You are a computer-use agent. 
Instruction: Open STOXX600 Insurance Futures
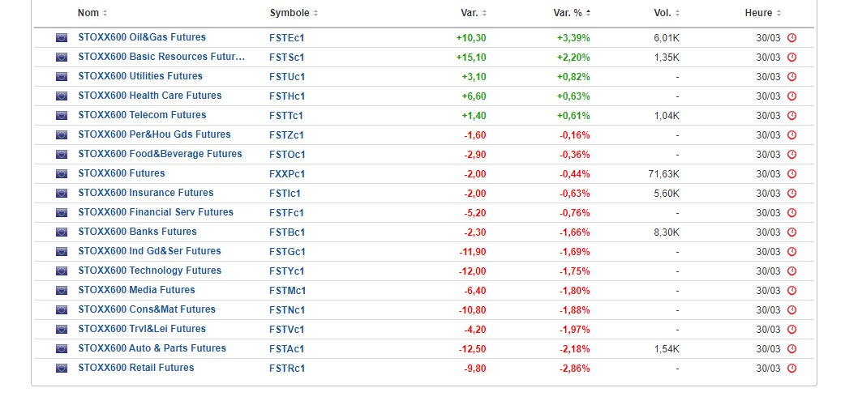coord(145,193)
